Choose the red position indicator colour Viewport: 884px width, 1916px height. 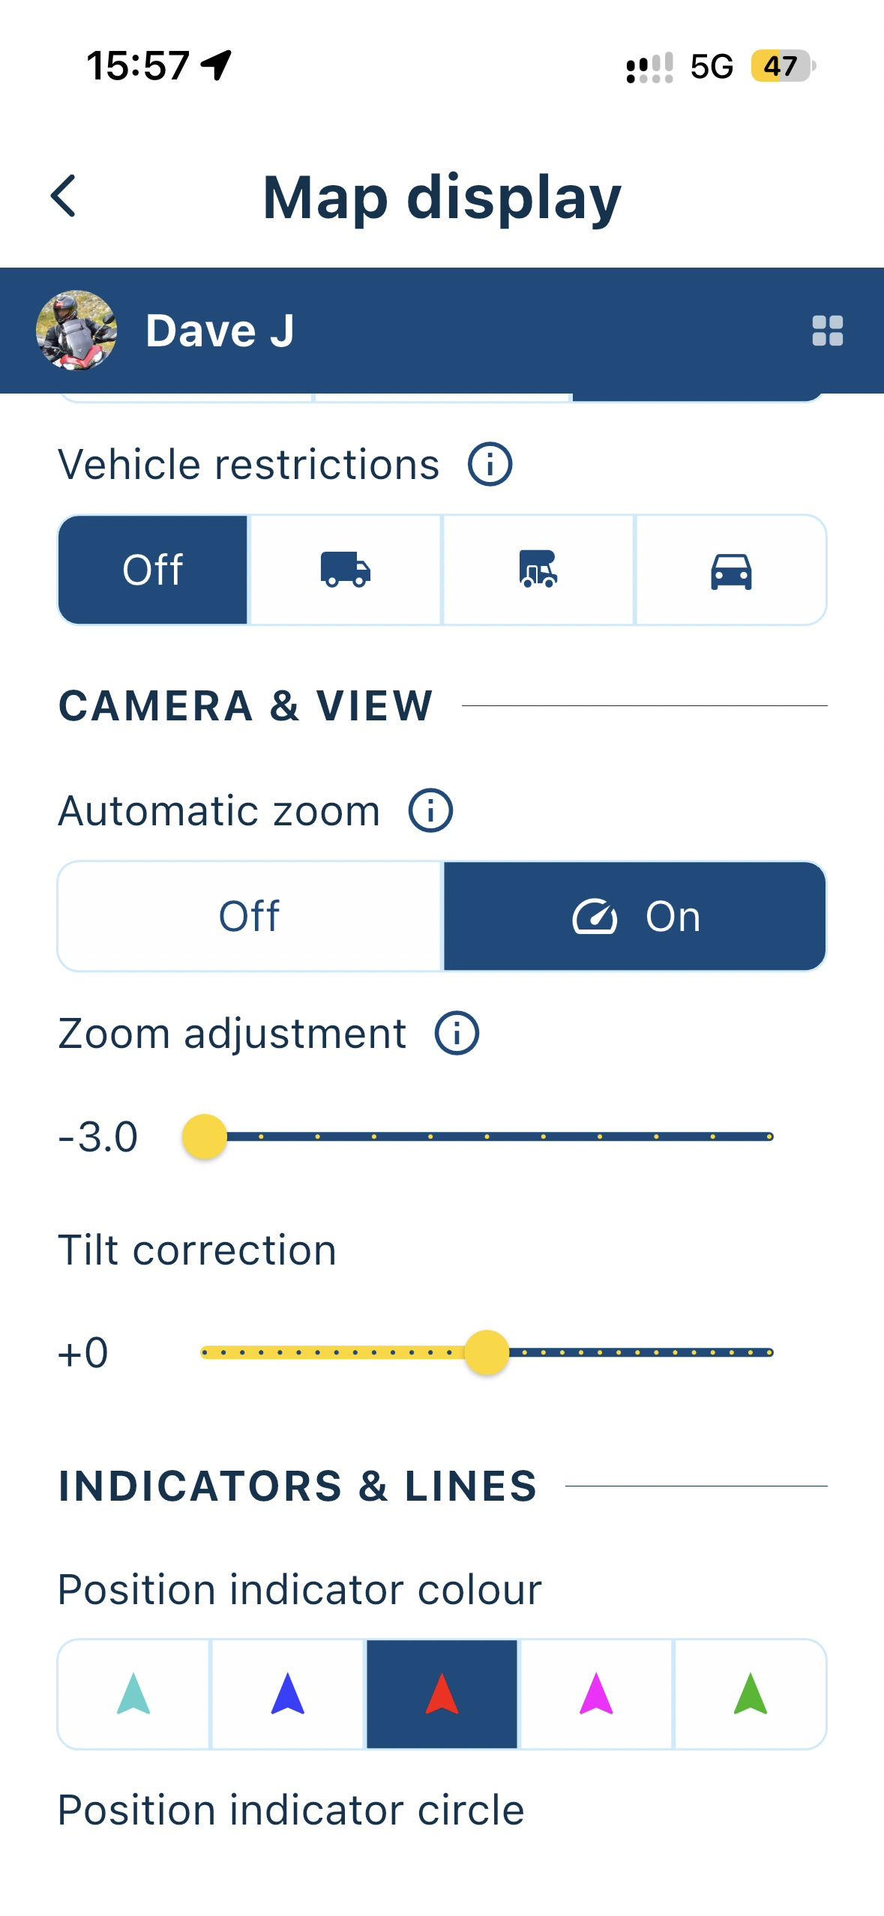coord(442,1694)
